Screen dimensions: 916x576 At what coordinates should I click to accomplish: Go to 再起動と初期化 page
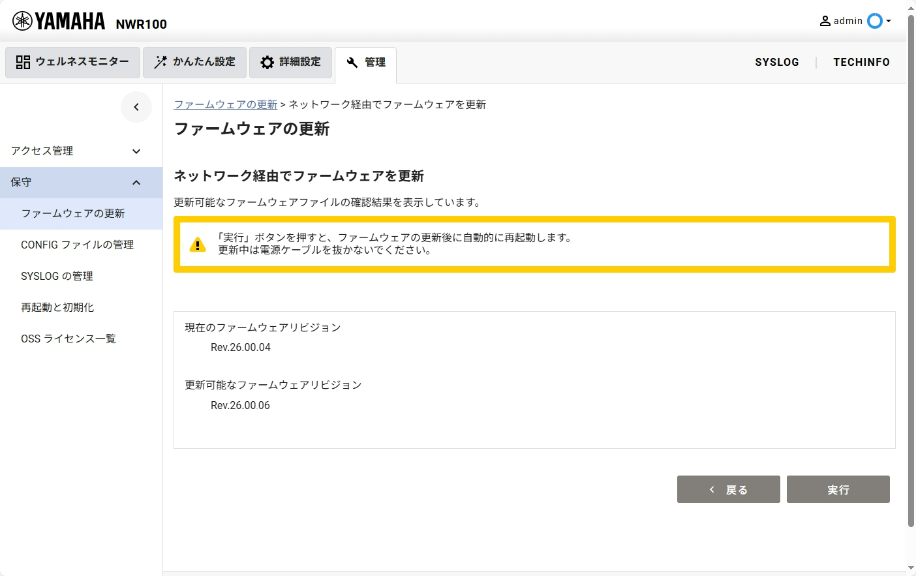57,307
